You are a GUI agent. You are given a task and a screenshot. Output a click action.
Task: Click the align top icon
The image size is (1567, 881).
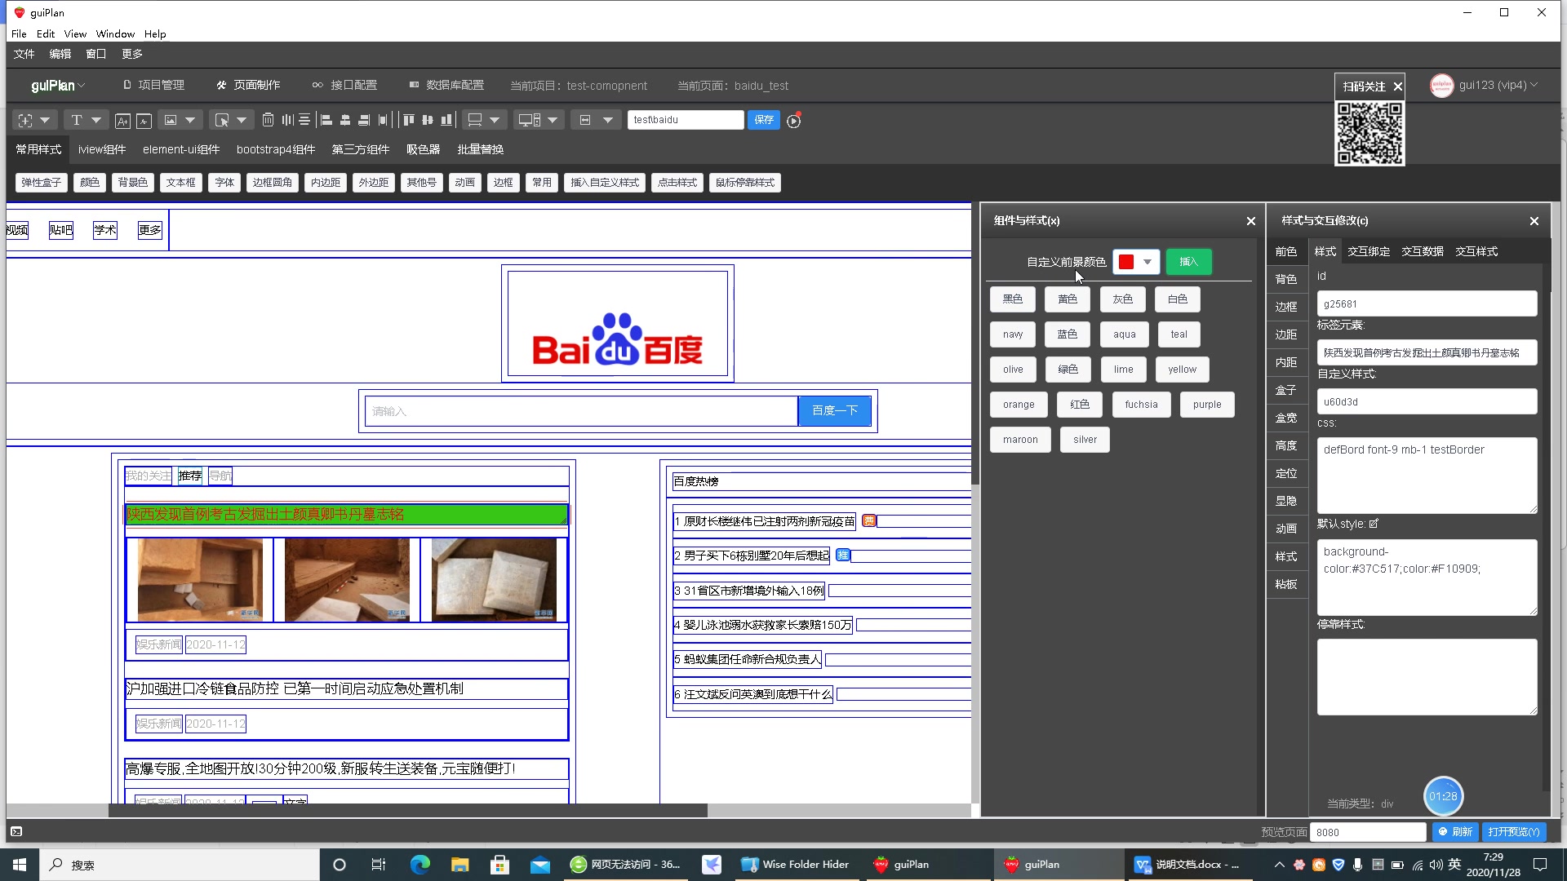pos(409,120)
